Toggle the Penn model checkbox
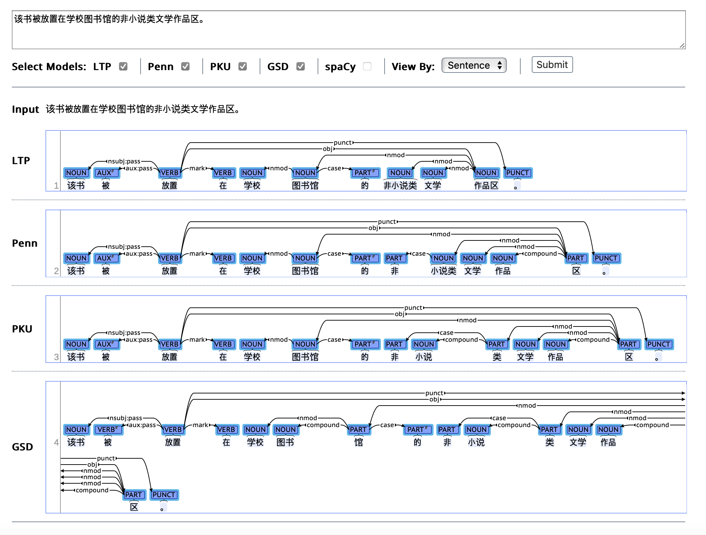Image resolution: width=706 pixels, height=535 pixels. click(185, 66)
